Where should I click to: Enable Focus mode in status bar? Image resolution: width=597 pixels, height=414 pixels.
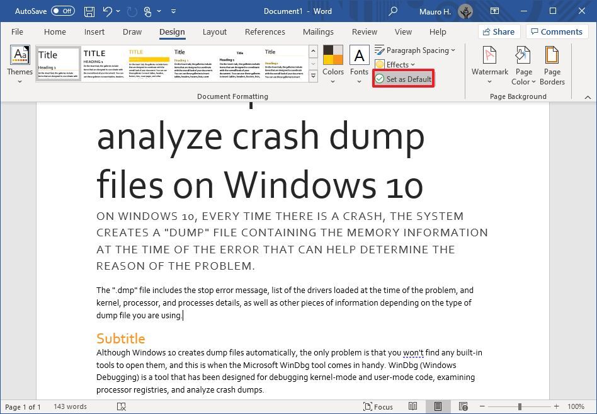(x=377, y=406)
